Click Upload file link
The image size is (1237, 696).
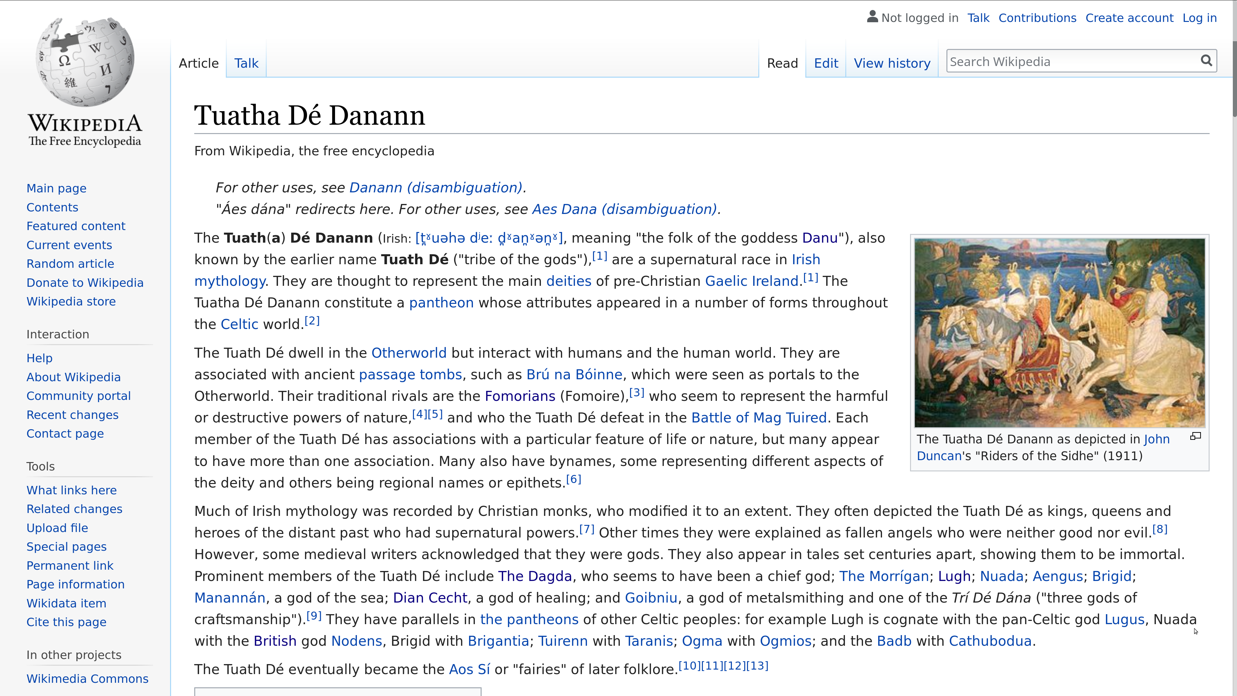point(57,528)
